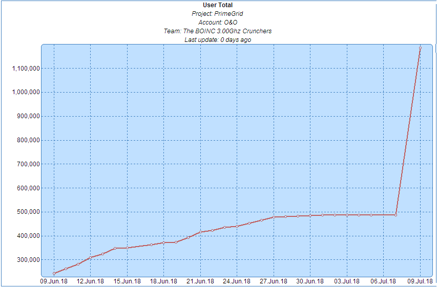Select the 06.Jul.18 x-axis date label
The width and height of the screenshot is (437, 288).
(x=384, y=281)
